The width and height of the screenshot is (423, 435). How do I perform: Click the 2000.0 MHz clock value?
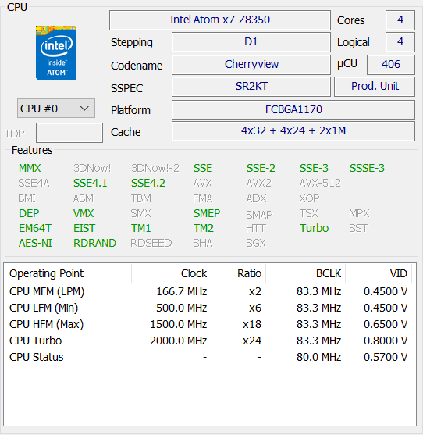coord(179,341)
